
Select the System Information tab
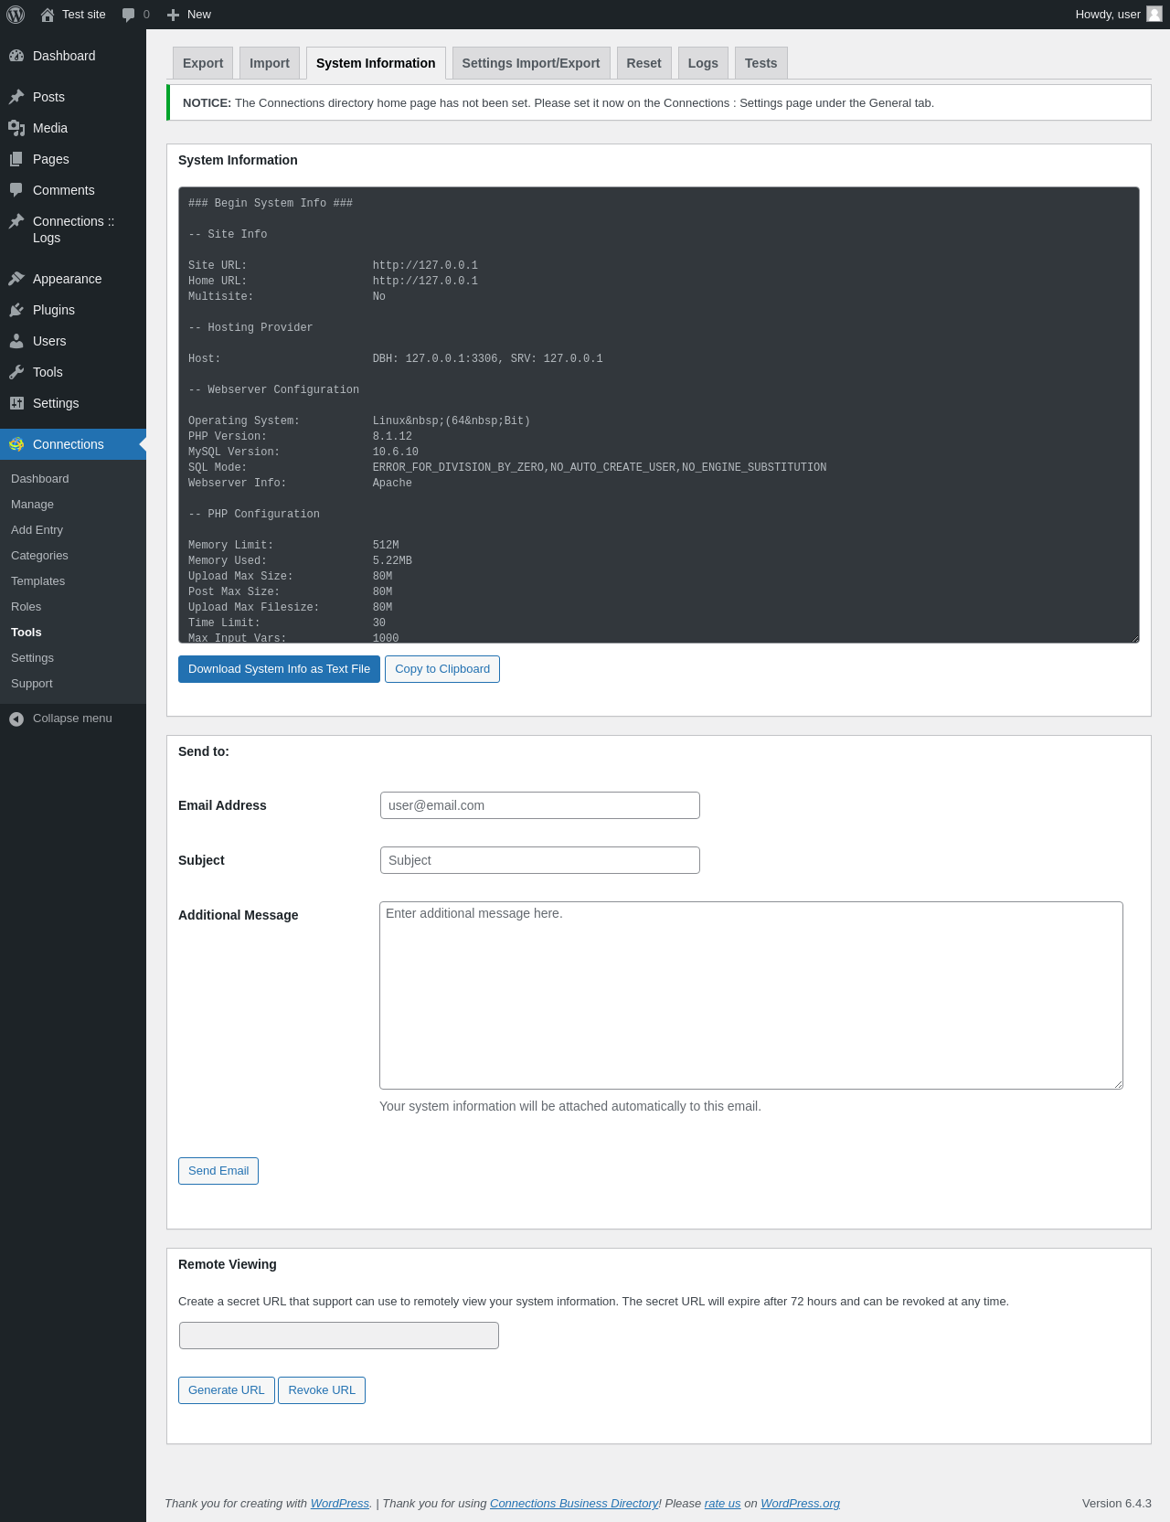[x=376, y=63]
